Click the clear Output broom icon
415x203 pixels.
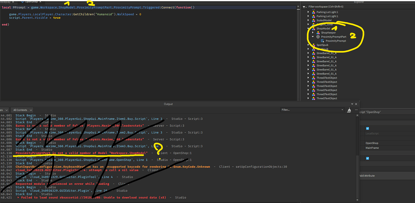(349, 110)
